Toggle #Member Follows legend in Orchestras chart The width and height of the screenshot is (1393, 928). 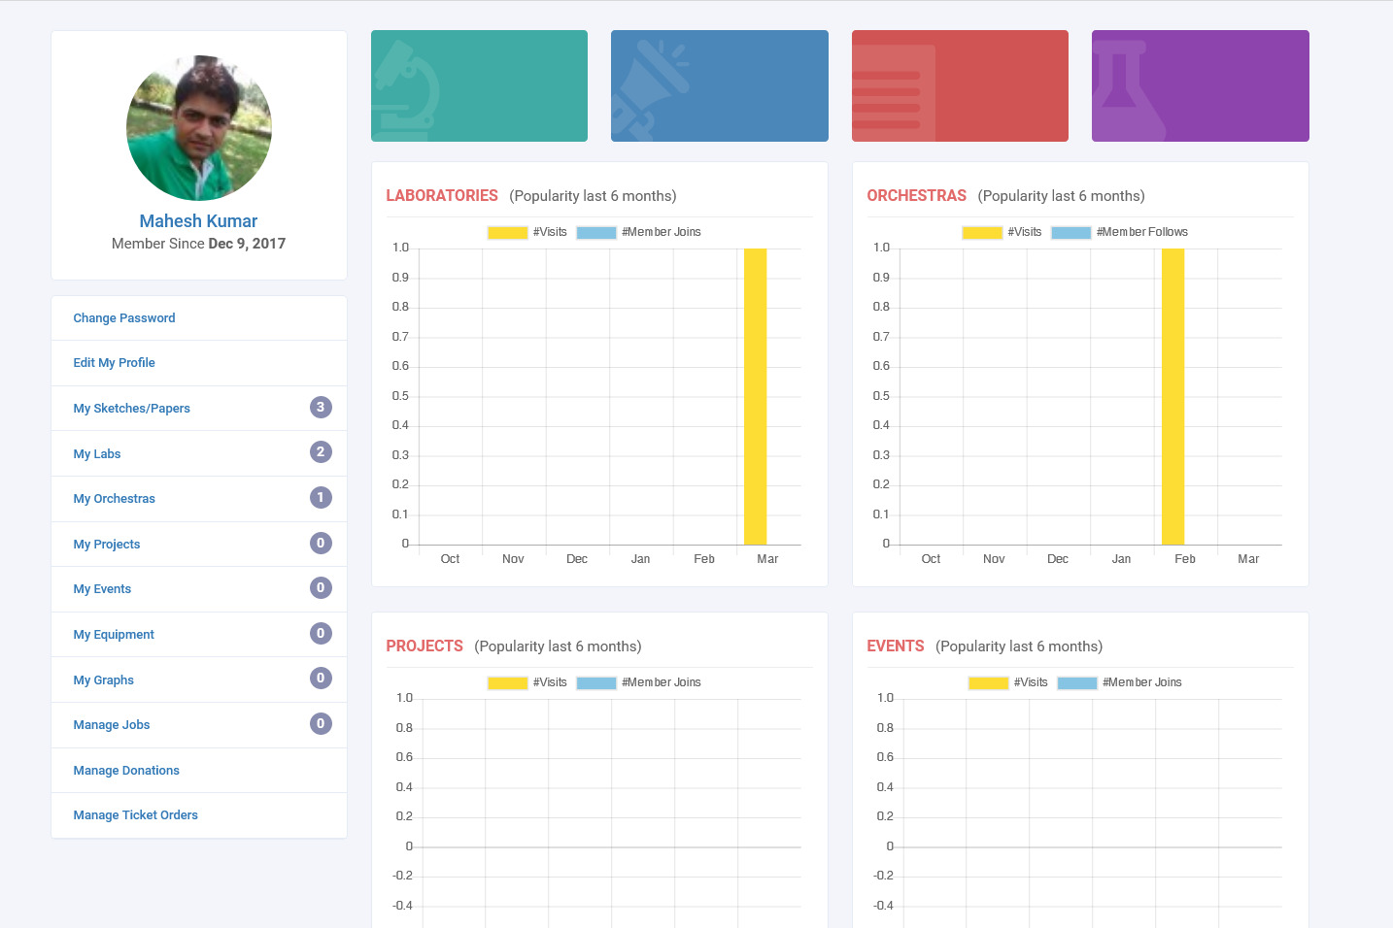tap(1120, 232)
